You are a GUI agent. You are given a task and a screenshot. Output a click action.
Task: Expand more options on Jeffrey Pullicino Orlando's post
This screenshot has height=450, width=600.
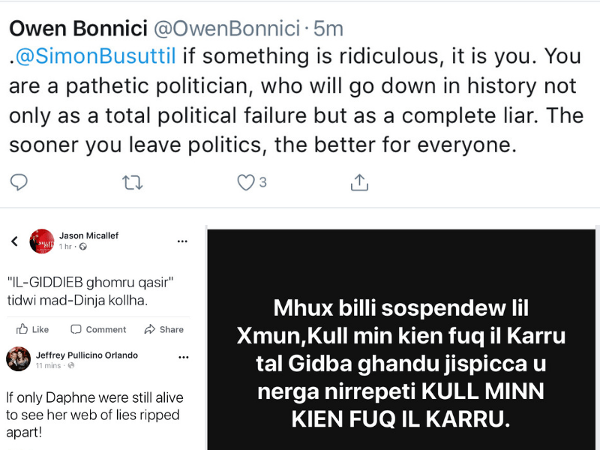pos(182,358)
